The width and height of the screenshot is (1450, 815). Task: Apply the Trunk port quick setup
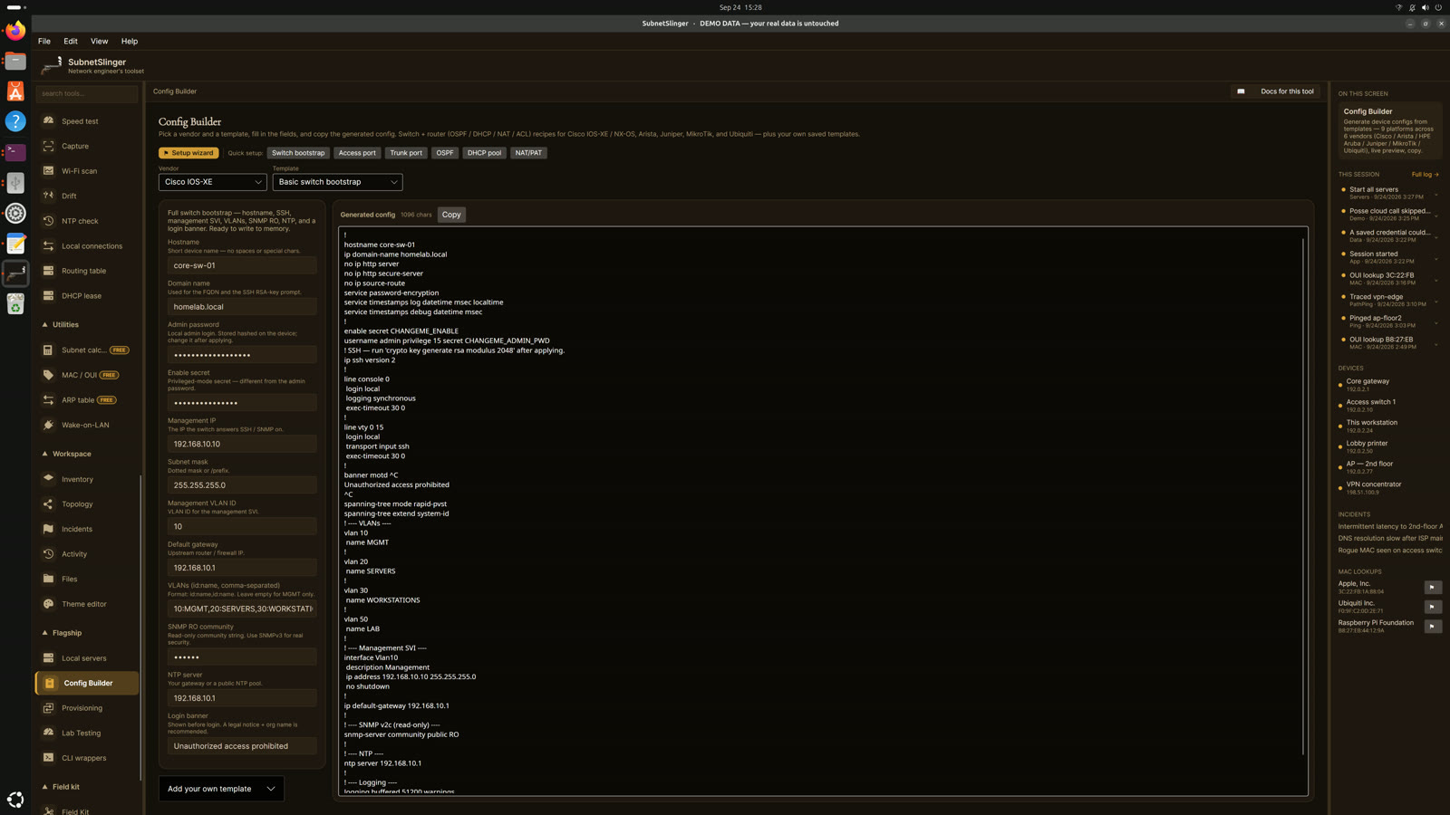[406, 153]
